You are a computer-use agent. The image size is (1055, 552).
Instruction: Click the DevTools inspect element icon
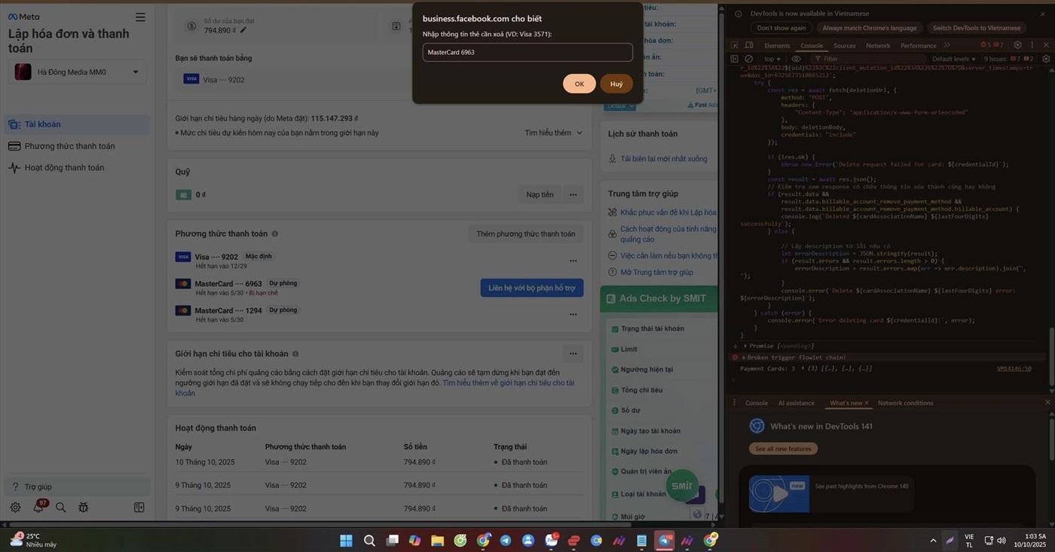735,45
